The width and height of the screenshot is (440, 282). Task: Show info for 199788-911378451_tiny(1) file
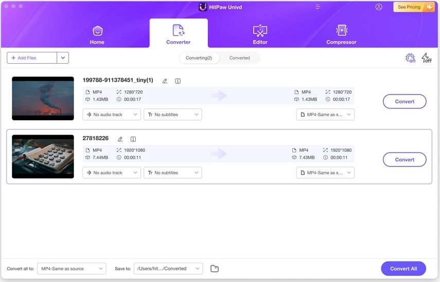click(178, 81)
